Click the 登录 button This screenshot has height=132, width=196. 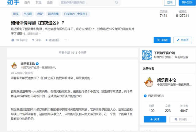coord(170,2)
